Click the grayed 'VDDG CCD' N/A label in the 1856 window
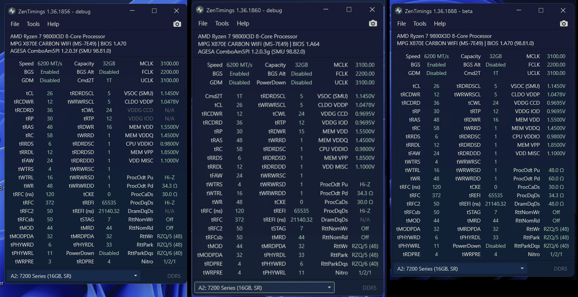The width and height of the screenshot is (578, 297). pos(140,110)
